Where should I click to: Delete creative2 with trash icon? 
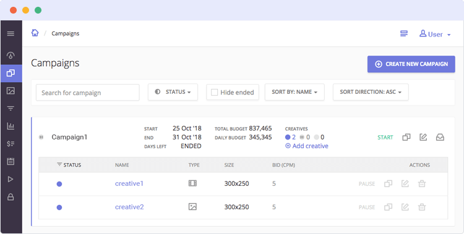tap(422, 207)
